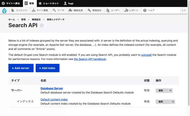Click the bar chart icon of レポート
The image size is (190, 116).
click(x=126, y=10)
